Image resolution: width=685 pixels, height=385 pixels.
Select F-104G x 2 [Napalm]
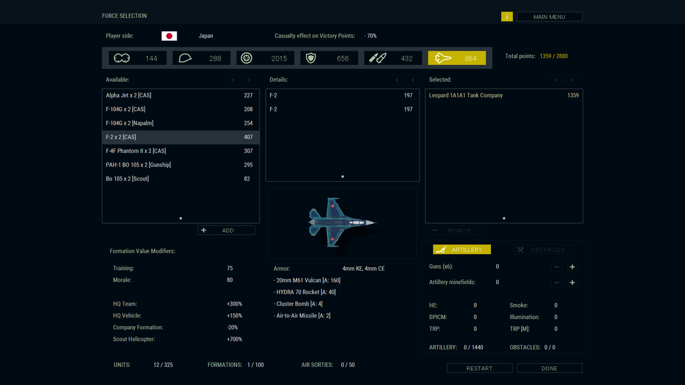[181, 123]
